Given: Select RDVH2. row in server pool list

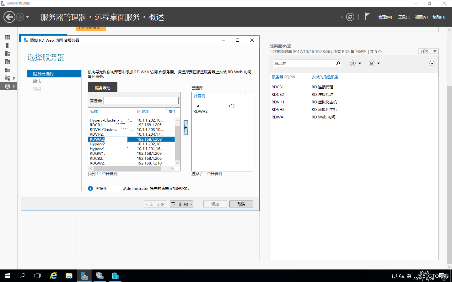Looking at the screenshot, I should pos(132,134).
